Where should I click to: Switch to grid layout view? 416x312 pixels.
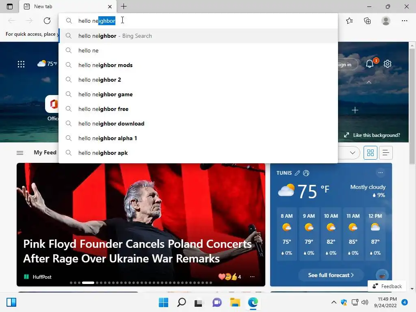coord(370,153)
